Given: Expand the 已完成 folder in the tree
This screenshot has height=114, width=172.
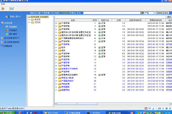Looking at the screenshot, I should pos(29,22).
